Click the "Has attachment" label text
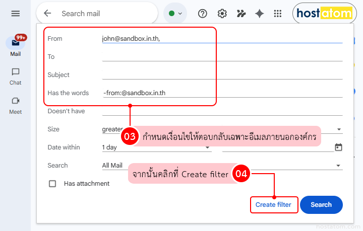This screenshot has width=363, height=231. pos(87,184)
